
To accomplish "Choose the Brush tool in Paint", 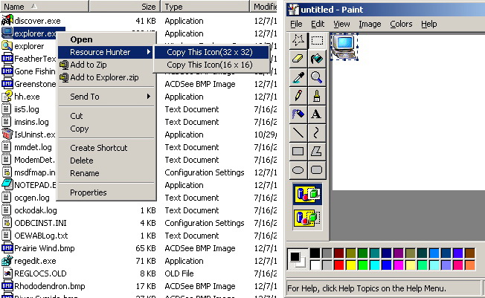I will [317, 96].
